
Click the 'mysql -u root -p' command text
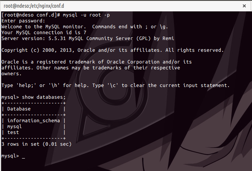coord(85,15)
